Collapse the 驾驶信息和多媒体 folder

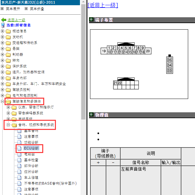(x=2, y=101)
